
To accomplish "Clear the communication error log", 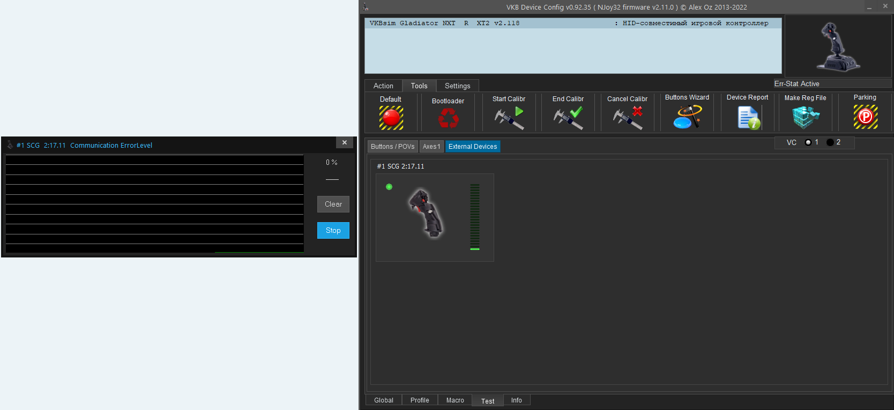I will 333,204.
